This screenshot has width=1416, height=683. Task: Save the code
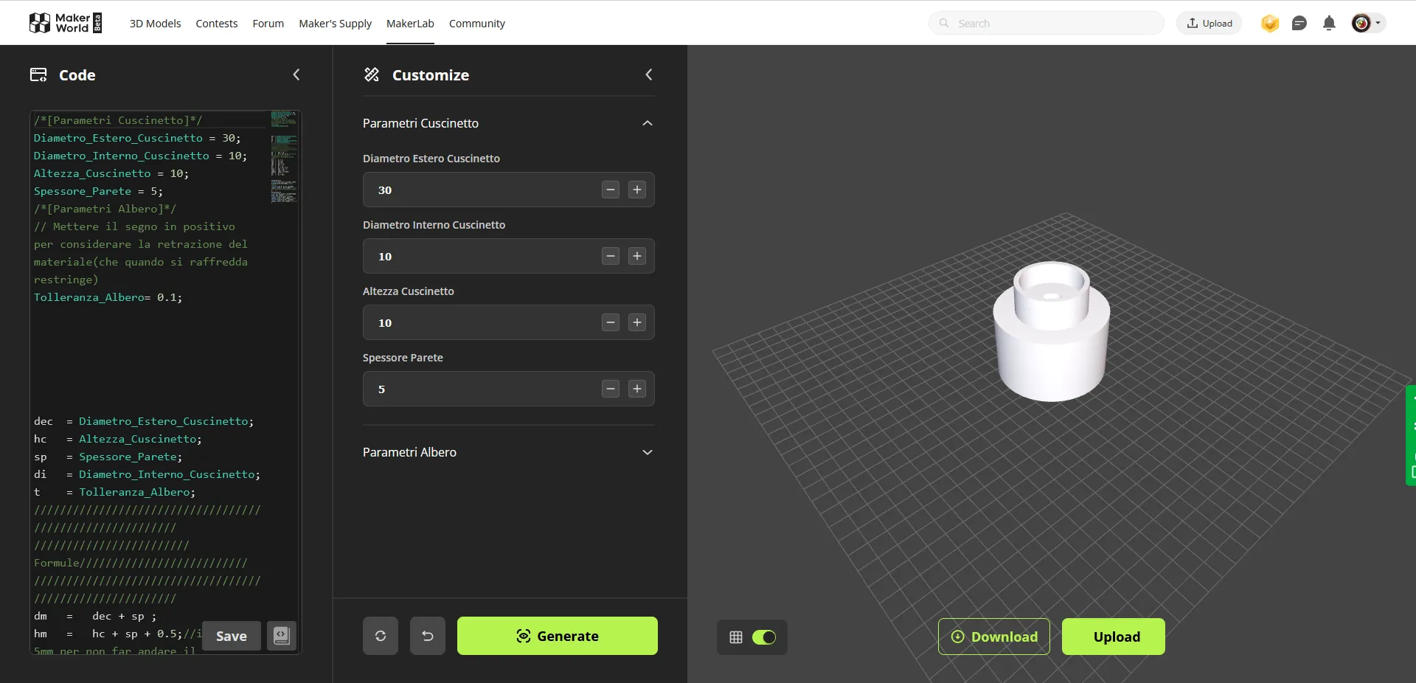click(x=232, y=636)
